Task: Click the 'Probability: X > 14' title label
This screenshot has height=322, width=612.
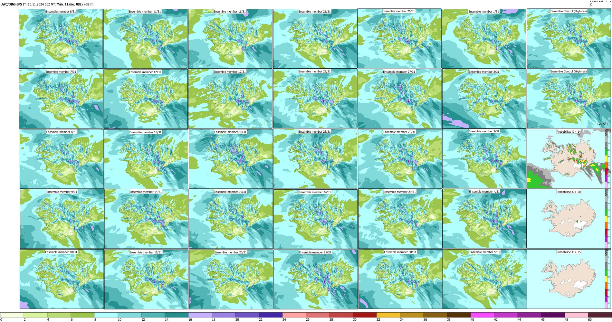Action: 569,131
